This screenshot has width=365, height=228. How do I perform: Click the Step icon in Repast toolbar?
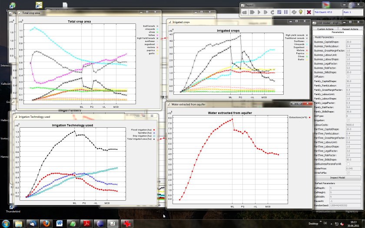click(266, 12)
